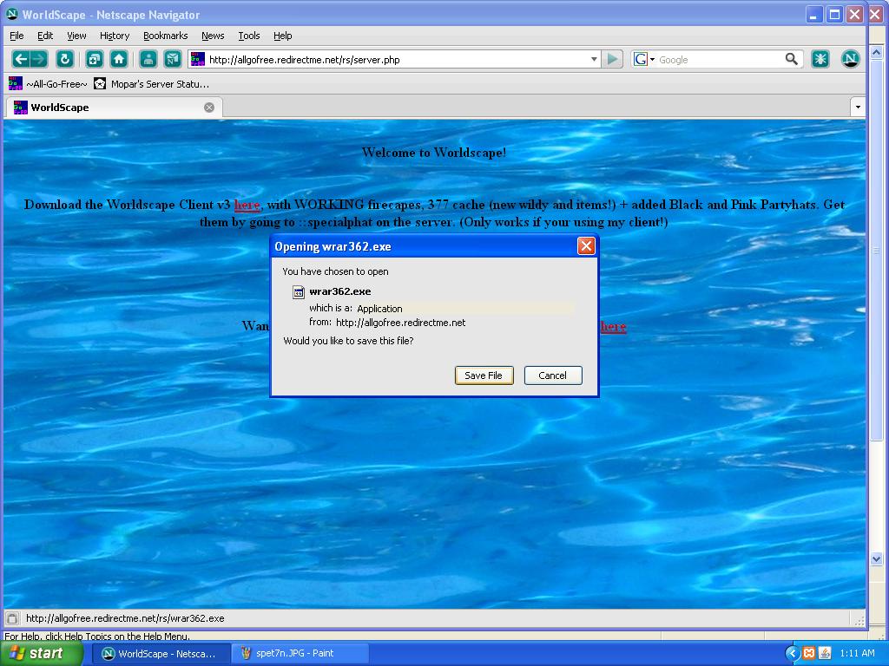Close the Opening wrar362.exe dialog
Screen dimensions: 889x666
(x=586, y=245)
